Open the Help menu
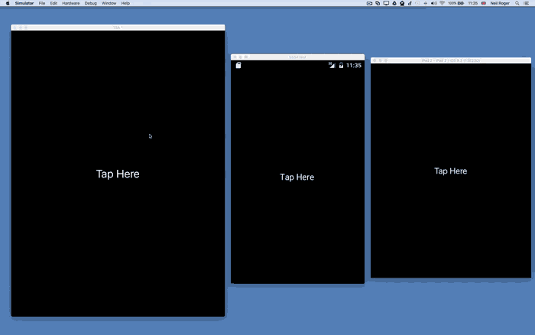 click(x=125, y=3)
